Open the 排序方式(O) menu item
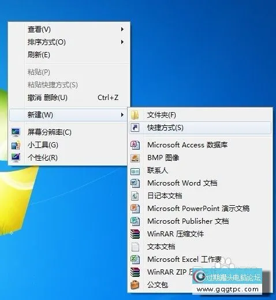This screenshot has width=276, height=300. pyautogui.click(x=69, y=42)
